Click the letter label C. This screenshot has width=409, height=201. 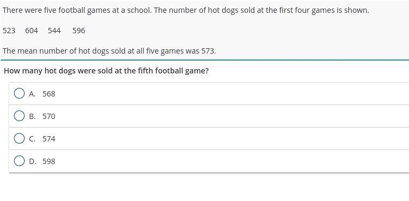pos(32,139)
